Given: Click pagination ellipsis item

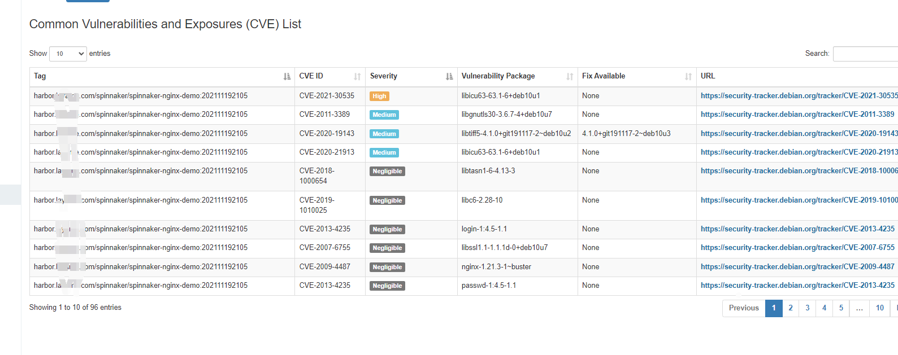Looking at the screenshot, I should (x=859, y=308).
